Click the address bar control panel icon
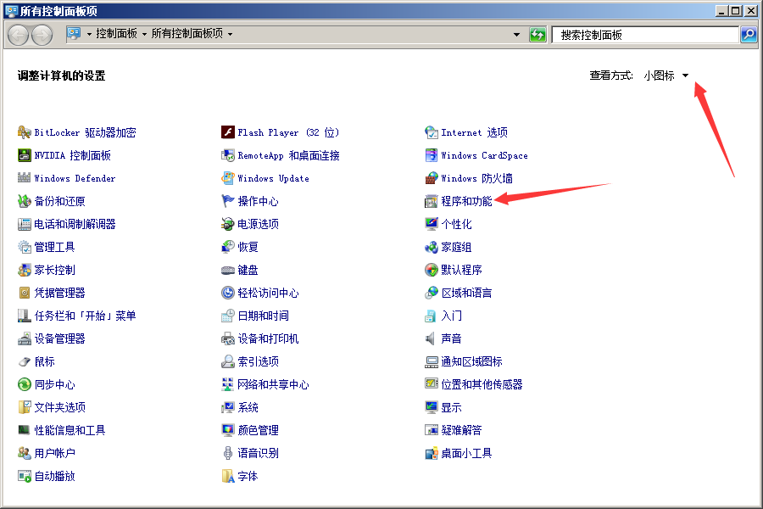Viewport: 763px width, 509px height. coord(74,34)
